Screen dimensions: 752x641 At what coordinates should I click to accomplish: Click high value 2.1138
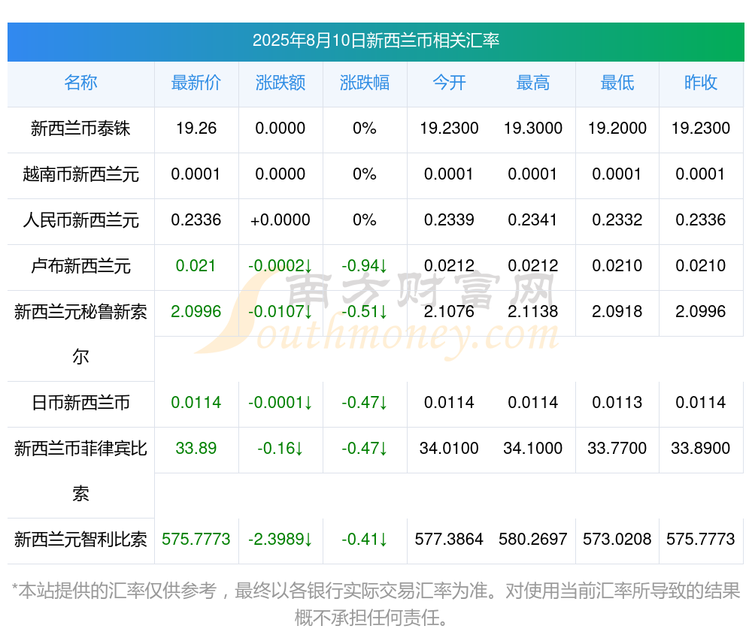pos(533,312)
